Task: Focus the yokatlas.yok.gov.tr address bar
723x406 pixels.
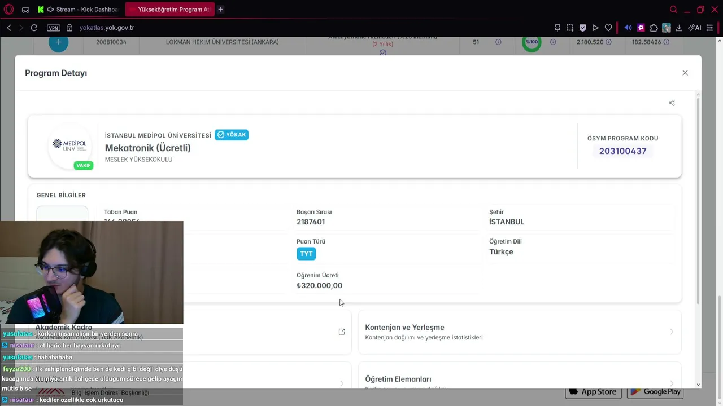Action: (x=107, y=28)
